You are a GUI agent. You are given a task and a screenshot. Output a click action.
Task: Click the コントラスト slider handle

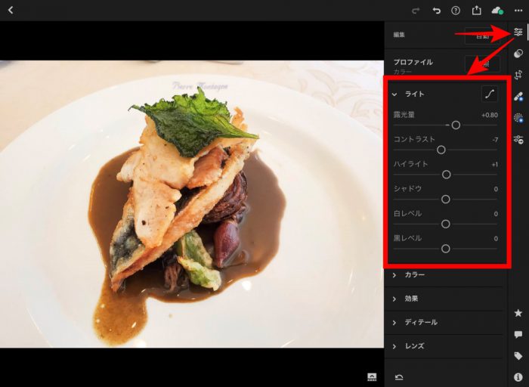tap(441, 150)
